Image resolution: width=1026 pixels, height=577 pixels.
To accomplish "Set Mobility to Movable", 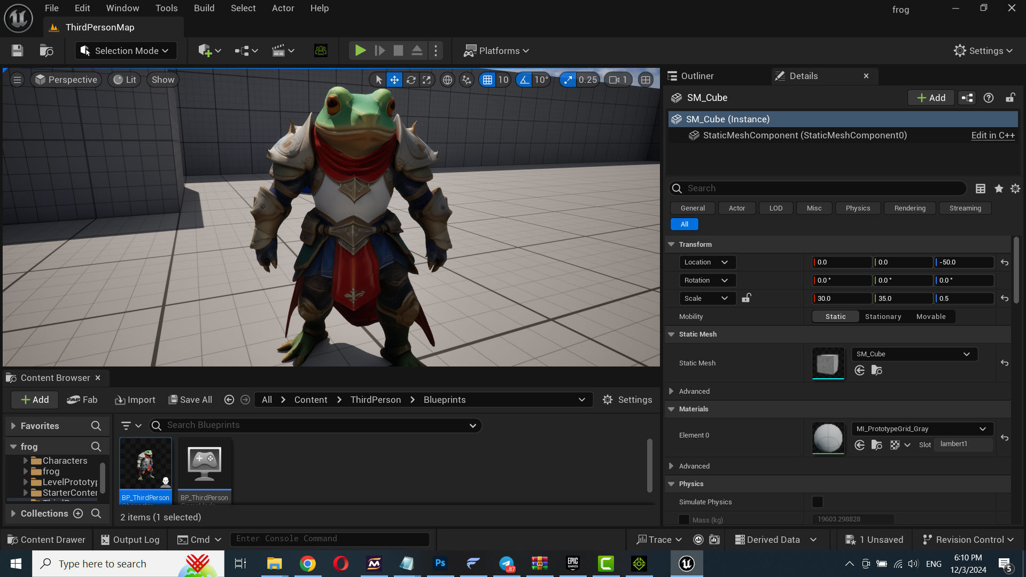I will 931,317.
